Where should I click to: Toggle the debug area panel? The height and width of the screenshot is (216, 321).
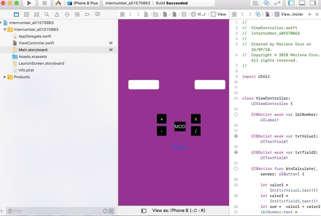click(x=302, y=3)
